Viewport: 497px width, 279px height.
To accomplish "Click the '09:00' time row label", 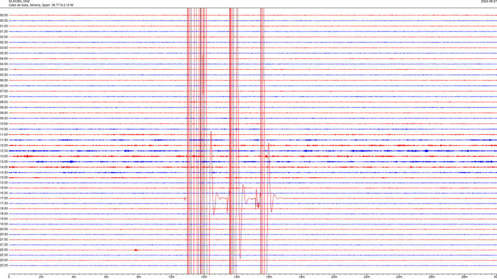I will pos(4,113).
